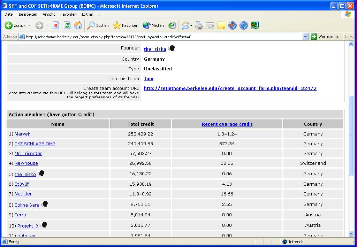The image size is (357, 247).
Task: Open the Medien panel
Action: pyautogui.click(x=153, y=25)
